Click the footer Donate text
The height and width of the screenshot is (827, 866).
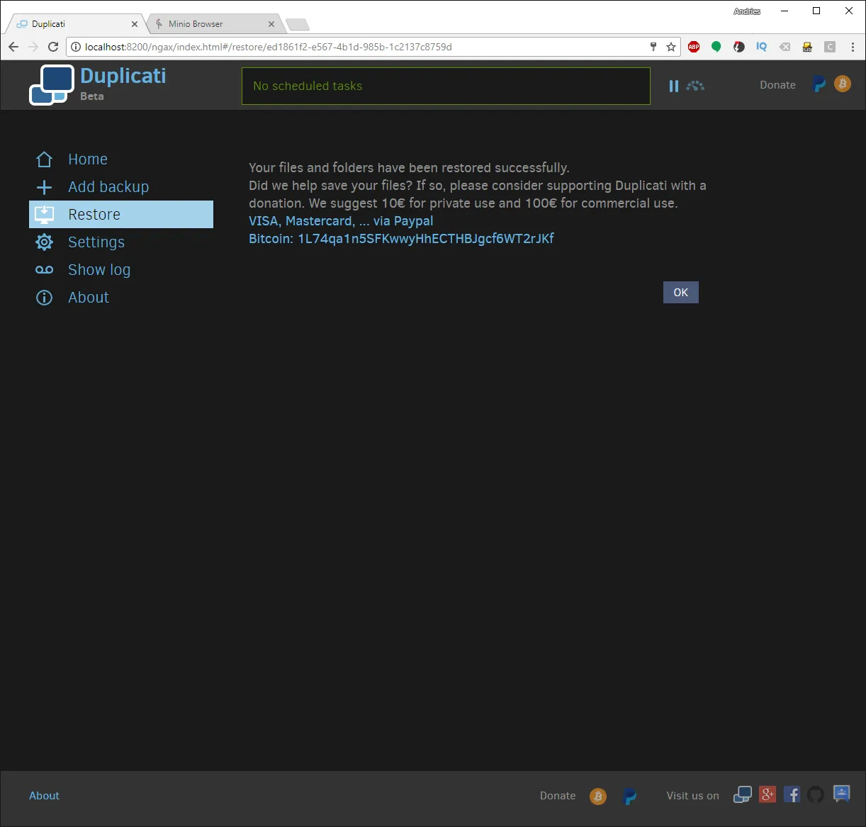(x=558, y=796)
